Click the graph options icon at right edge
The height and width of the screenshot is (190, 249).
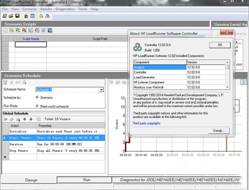click(243, 82)
